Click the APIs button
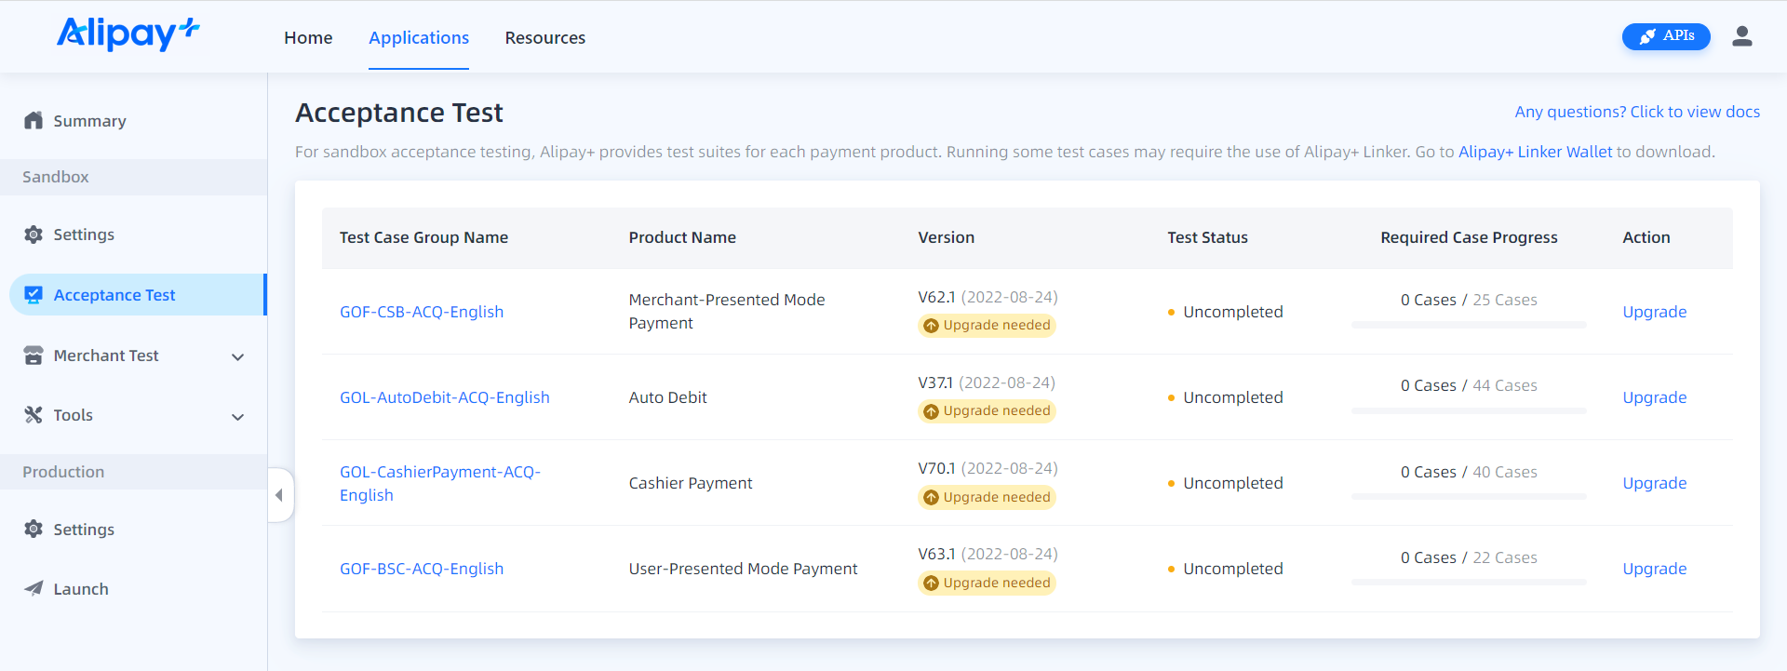Screen dimensions: 1787x671 [1665, 36]
